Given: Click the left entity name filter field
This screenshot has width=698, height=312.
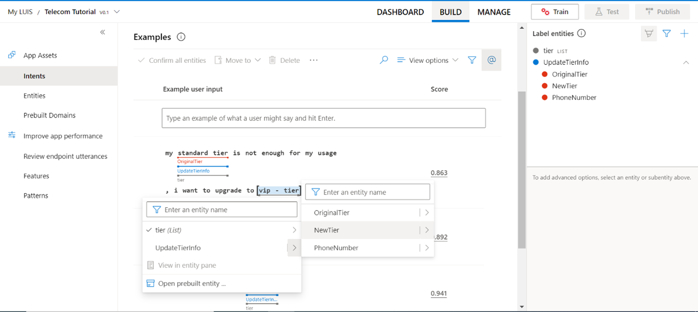Looking at the screenshot, I should [x=222, y=210].
